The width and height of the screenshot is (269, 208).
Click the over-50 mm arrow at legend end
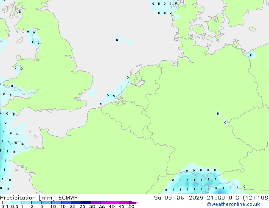(134, 202)
